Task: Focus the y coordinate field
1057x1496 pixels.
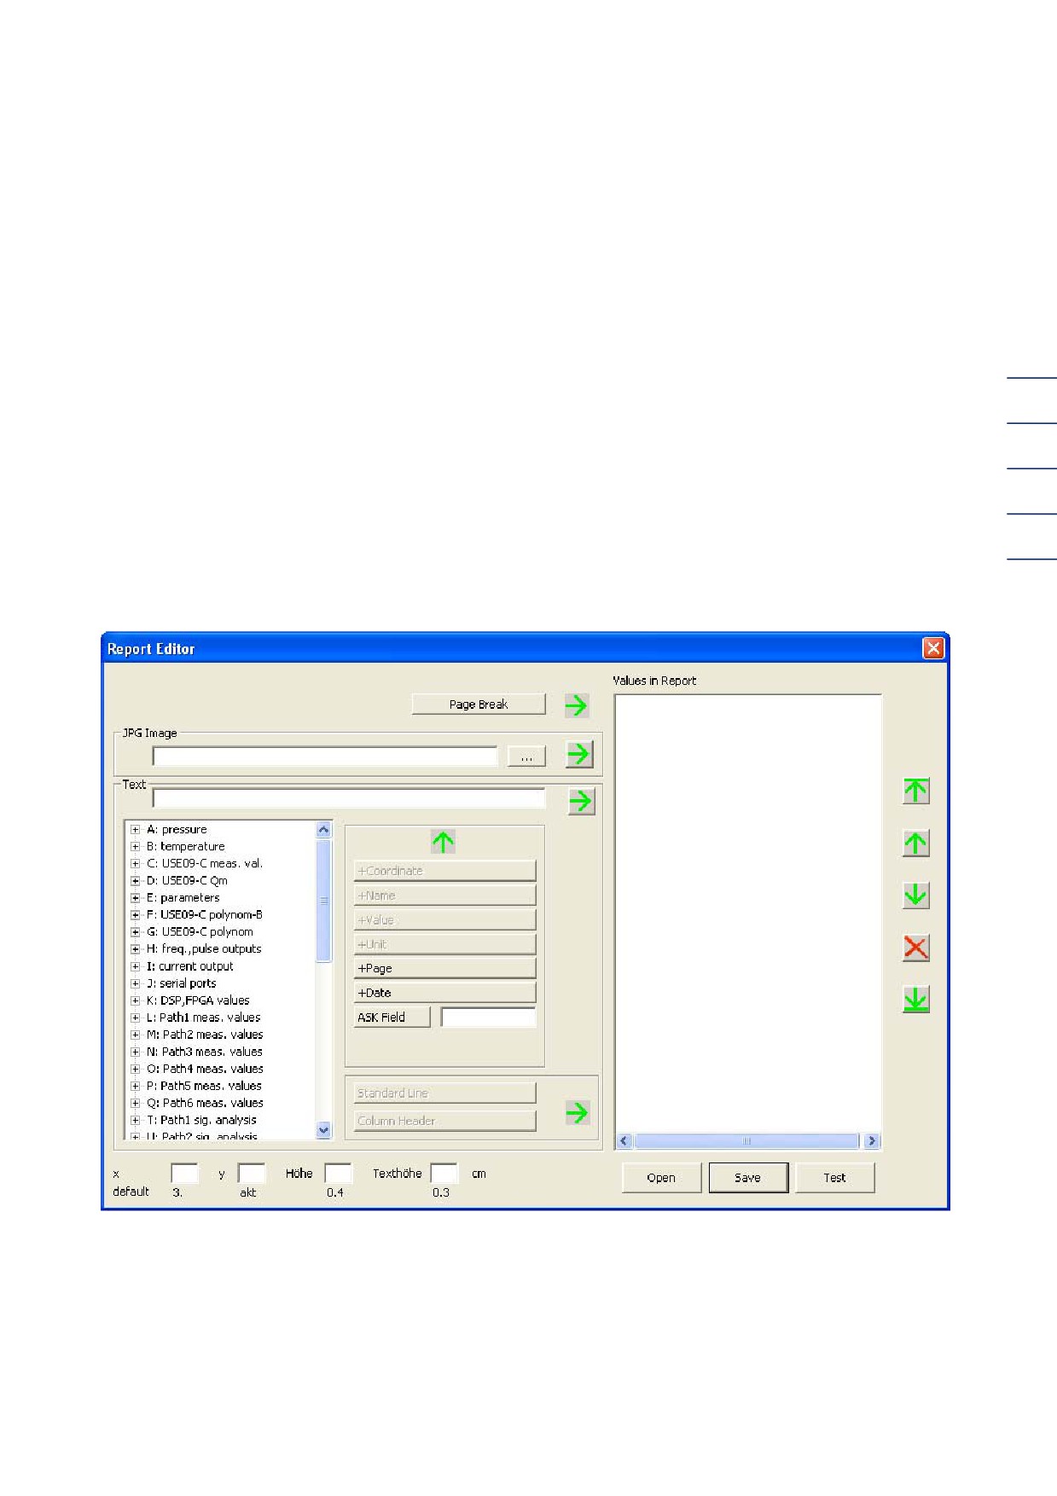Action: click(252, 1174)
